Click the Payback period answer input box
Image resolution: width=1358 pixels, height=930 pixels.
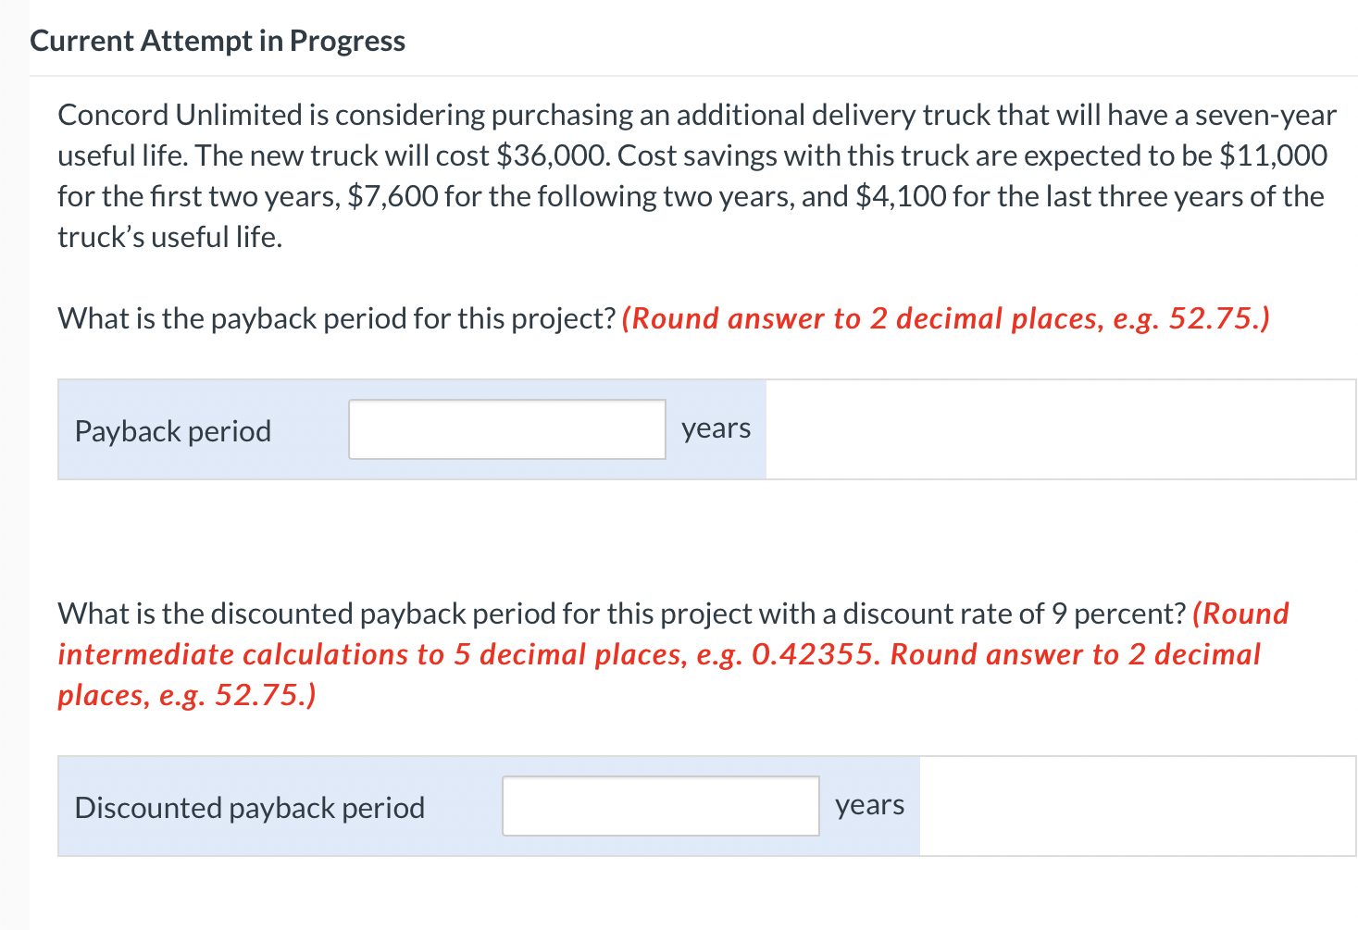(x=506, y=429)
